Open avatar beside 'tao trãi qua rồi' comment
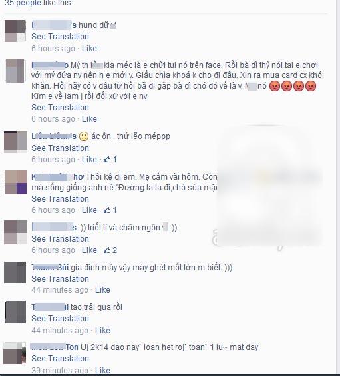The width and height of the screenshot is (340, 376). (x=15, y=313)
